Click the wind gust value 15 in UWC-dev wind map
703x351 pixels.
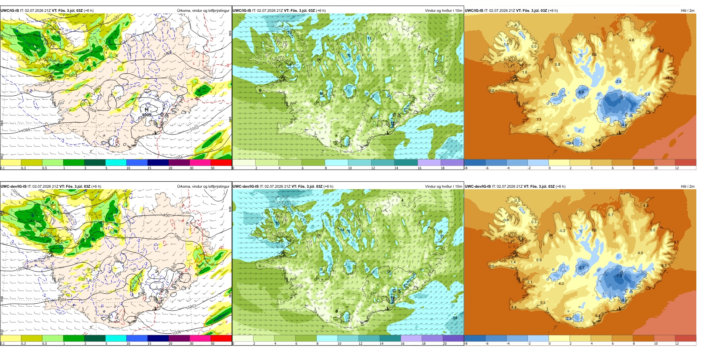pyautogui.click(x=277, y=224)
